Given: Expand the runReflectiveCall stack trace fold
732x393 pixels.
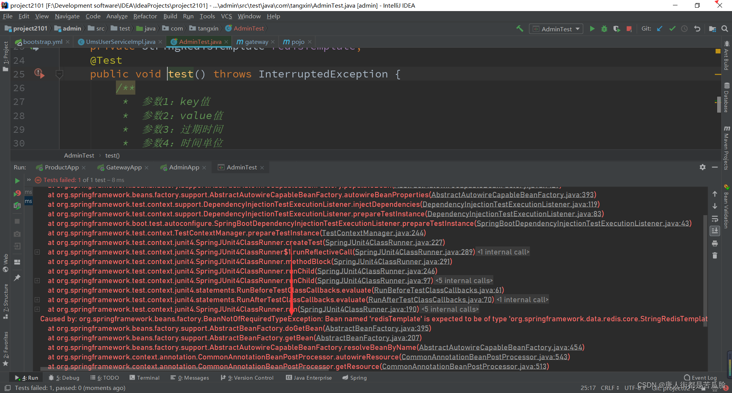Looking at the screenshot, I should [37, 252].
